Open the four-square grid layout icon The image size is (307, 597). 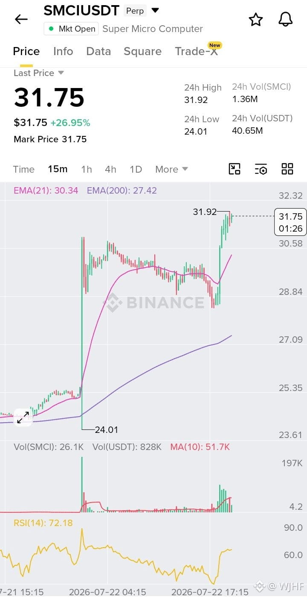coord(287,169)
